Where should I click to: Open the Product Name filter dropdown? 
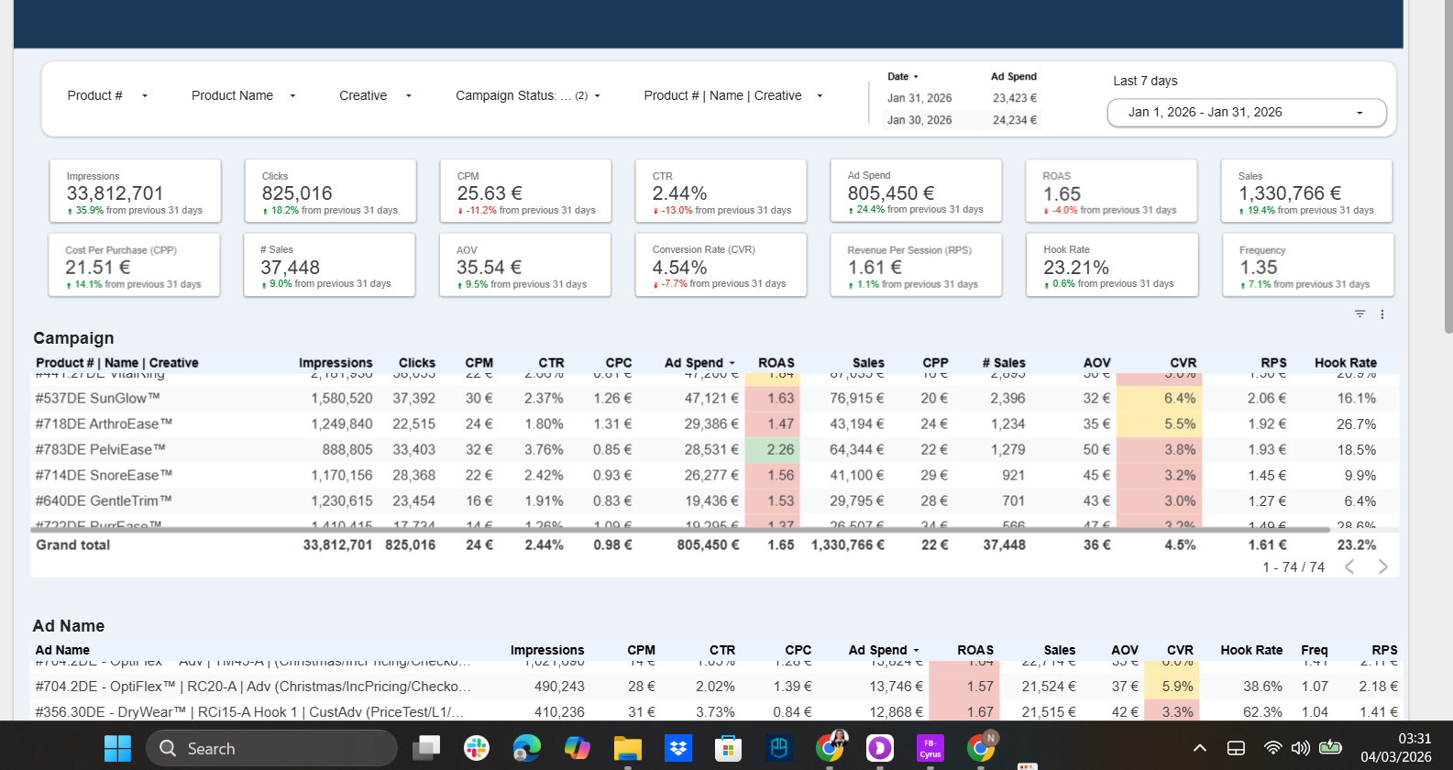(x=243, y=95)
